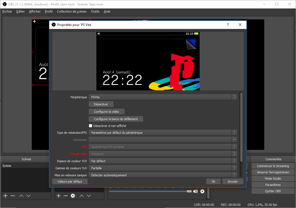Cancel dialog with Annuler button

(232, 182)
